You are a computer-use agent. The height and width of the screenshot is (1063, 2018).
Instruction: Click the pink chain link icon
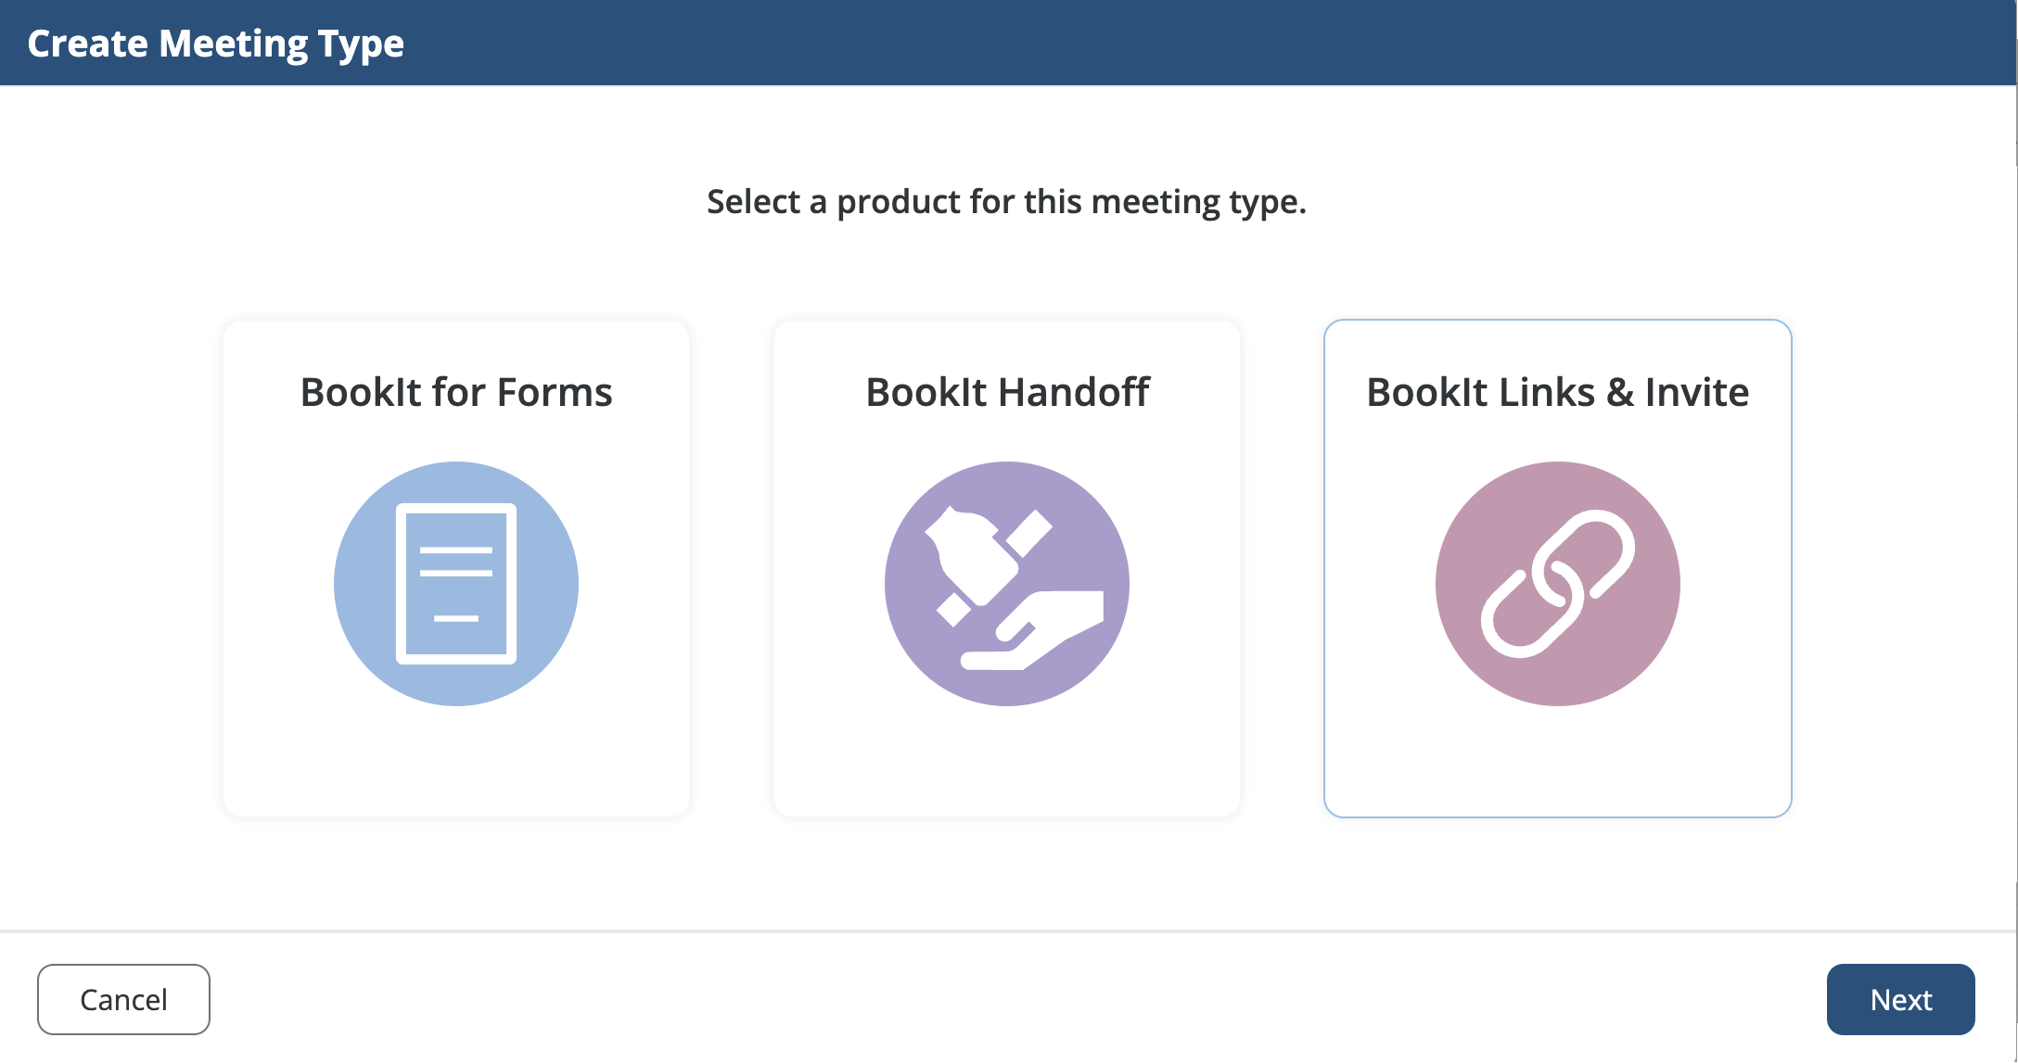(x=1558, y=584)
